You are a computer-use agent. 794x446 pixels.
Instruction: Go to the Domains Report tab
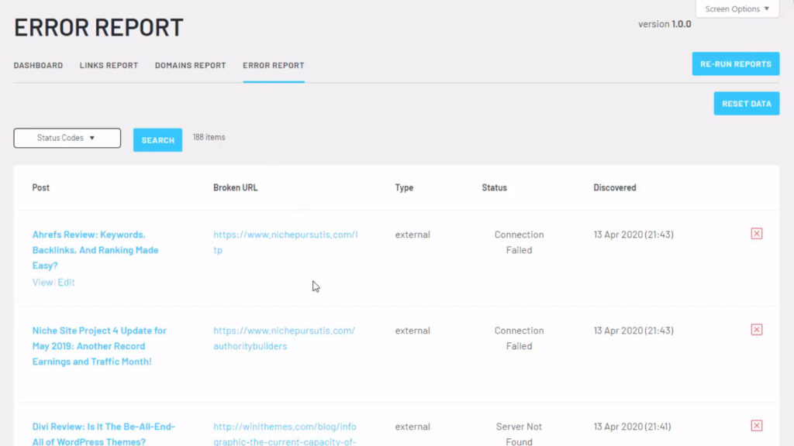click(x=191, y=65)
